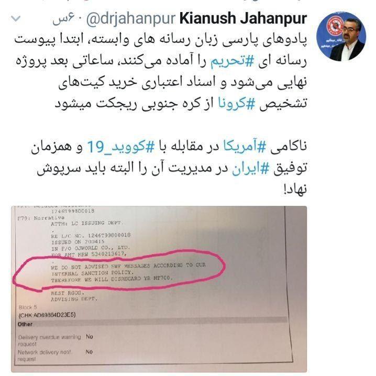Click 'BEST RGDS.' line in photo
376x376 pixels.
point(68,293)
